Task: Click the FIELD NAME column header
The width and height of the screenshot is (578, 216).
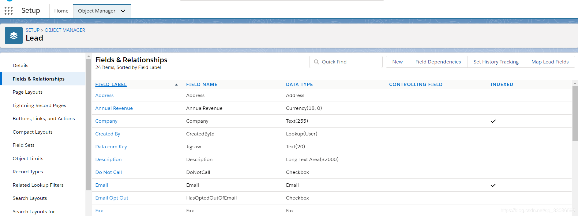Action: coord(202,85)
